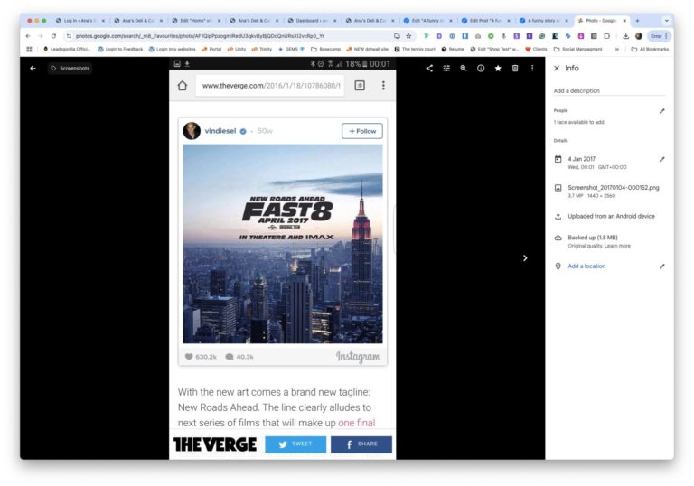
Task: Go back with the left arrow
Action: click(33, 68)
